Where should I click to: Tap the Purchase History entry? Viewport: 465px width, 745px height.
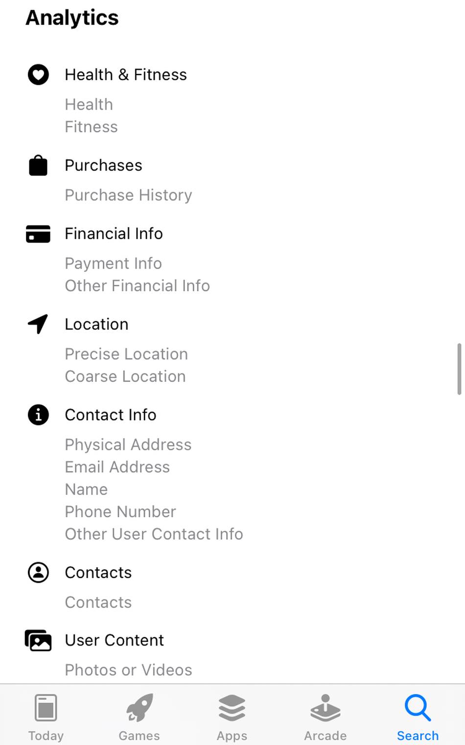pyautogui.click(x=128, y=195)
